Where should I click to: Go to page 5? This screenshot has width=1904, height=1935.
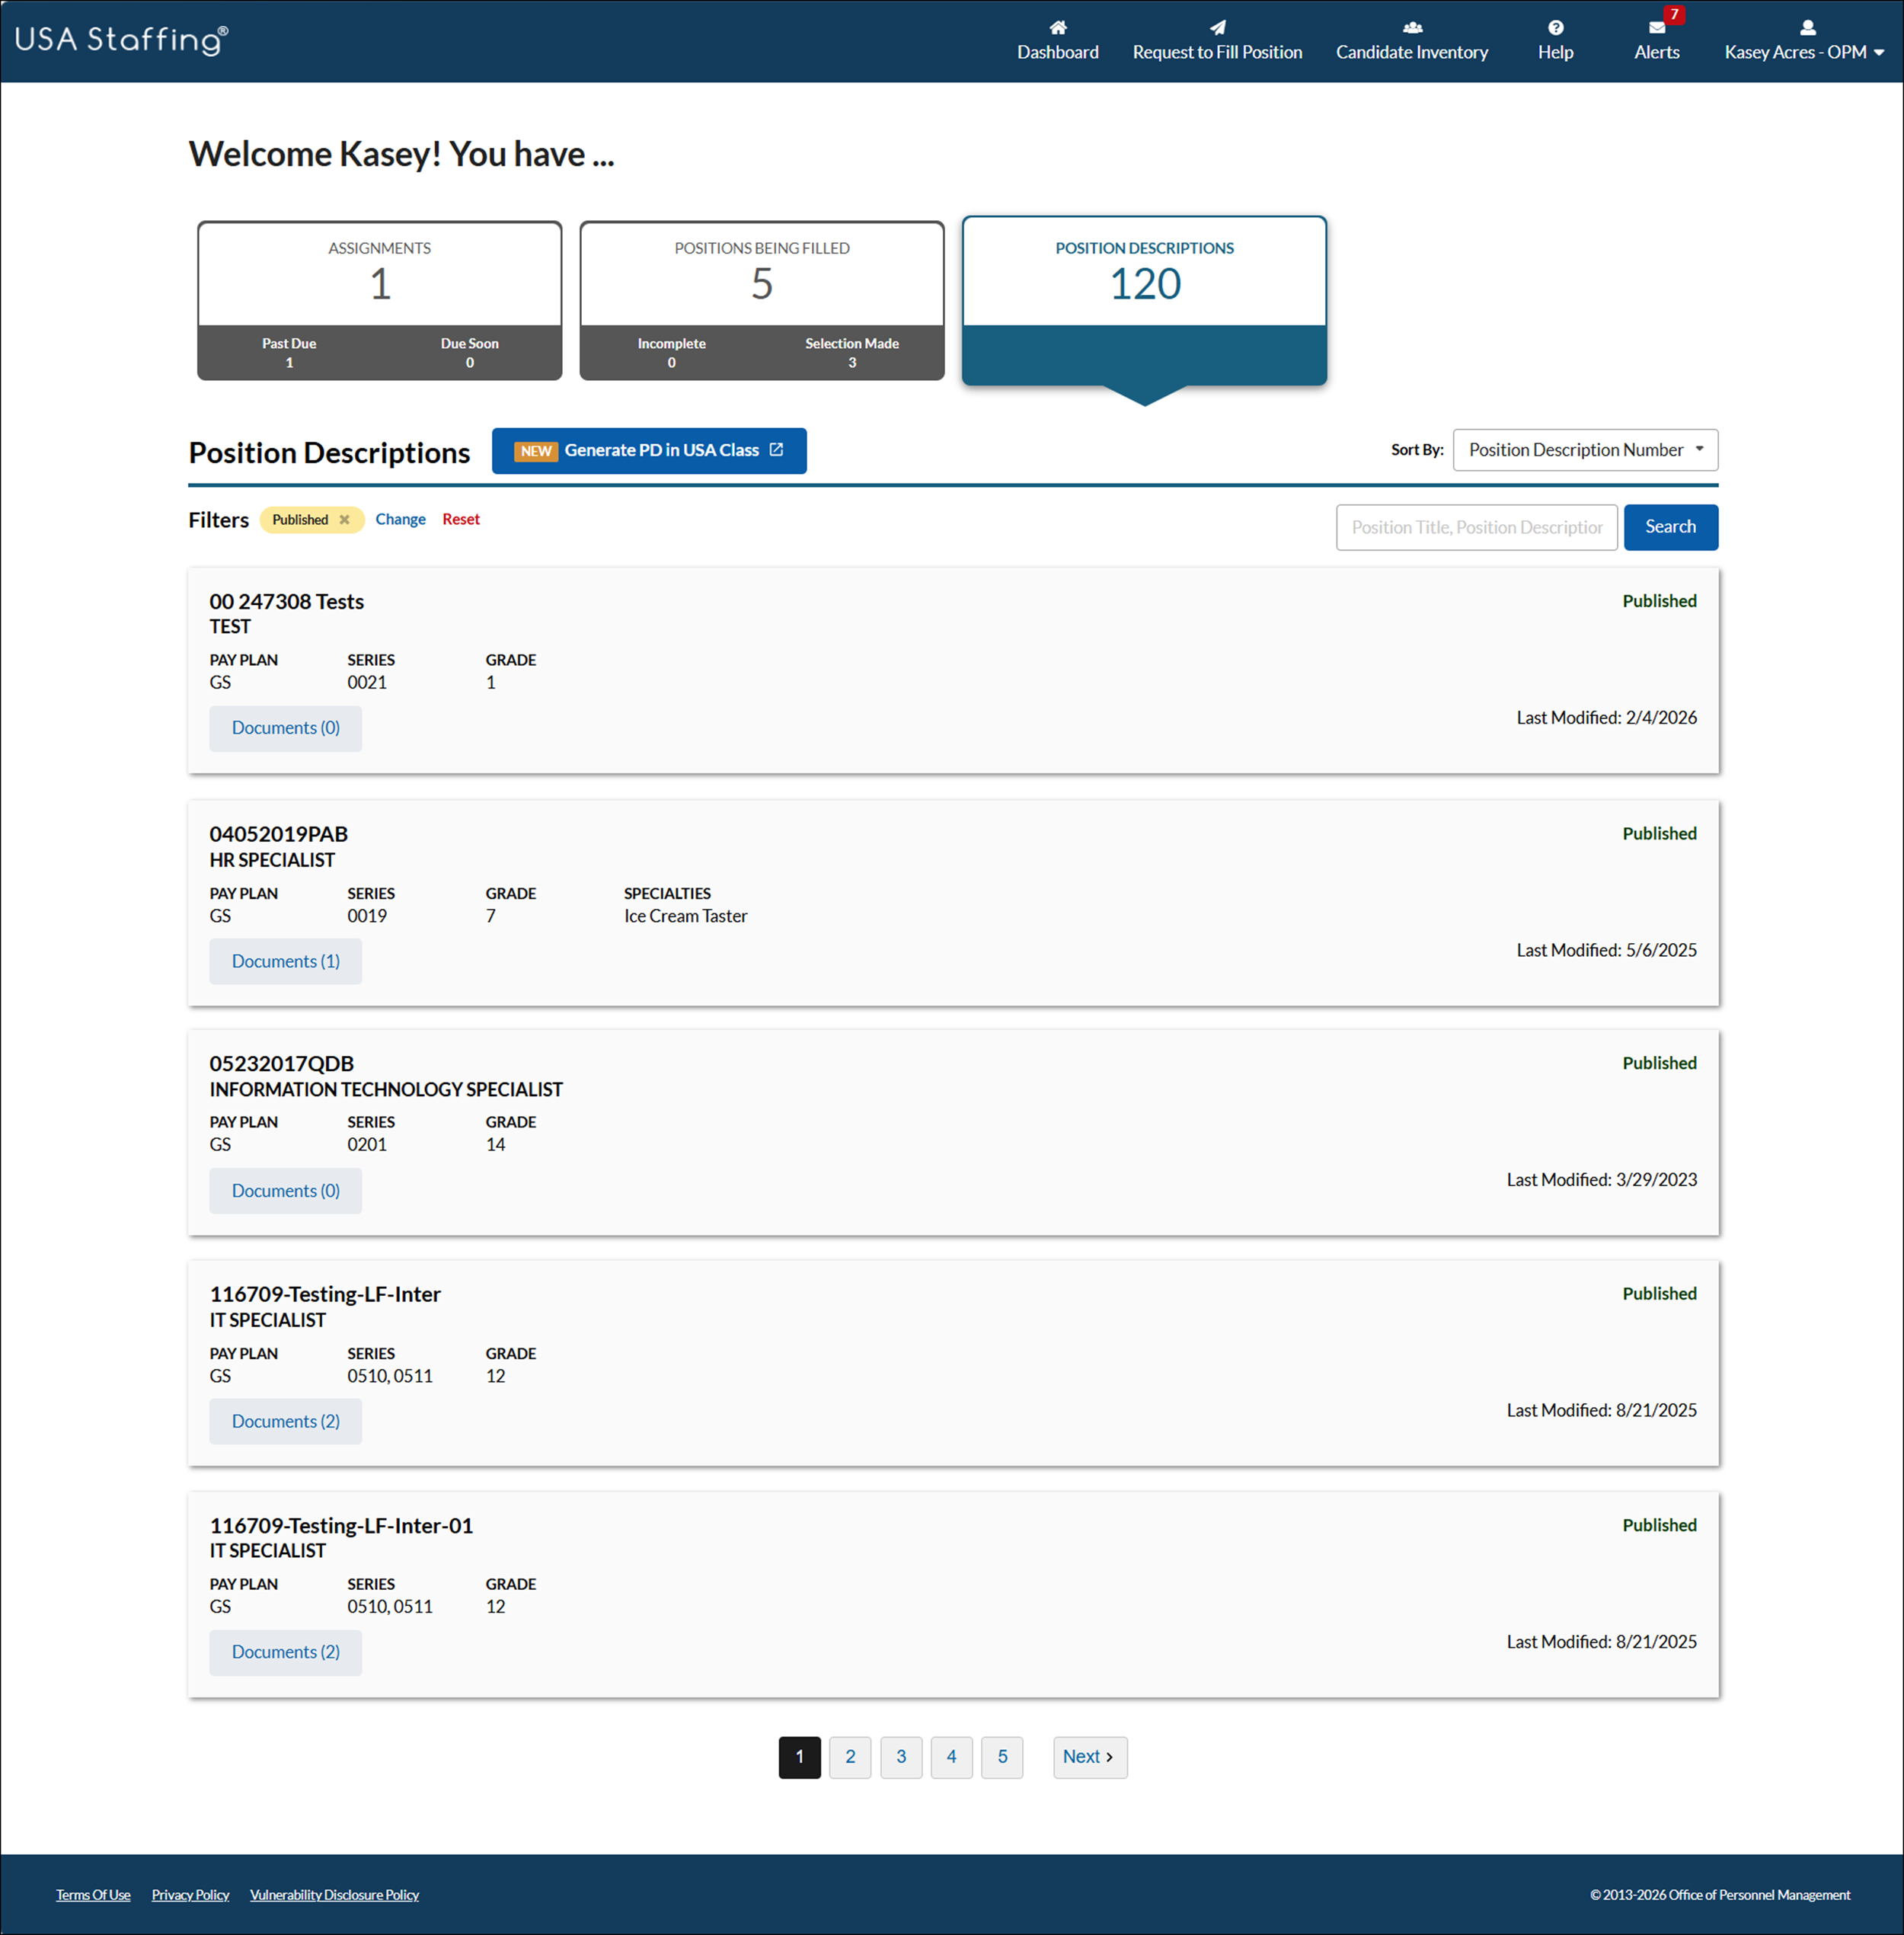point(1002,1757)
